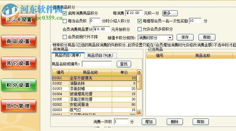Image resolution: width=236 pixels, height=131 pixels.
Task: Click the 增加 button
Action: click(149, 122)
